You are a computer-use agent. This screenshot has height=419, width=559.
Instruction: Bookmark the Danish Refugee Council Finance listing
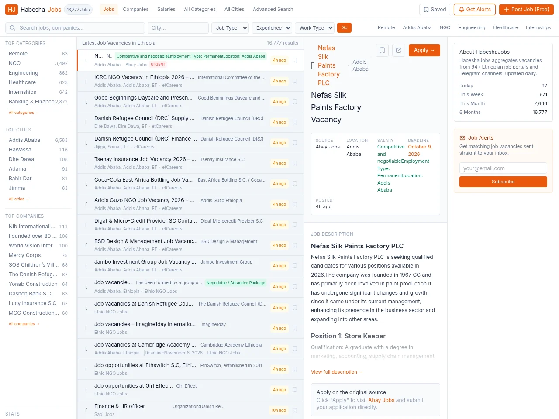click(x=295, y=143)
